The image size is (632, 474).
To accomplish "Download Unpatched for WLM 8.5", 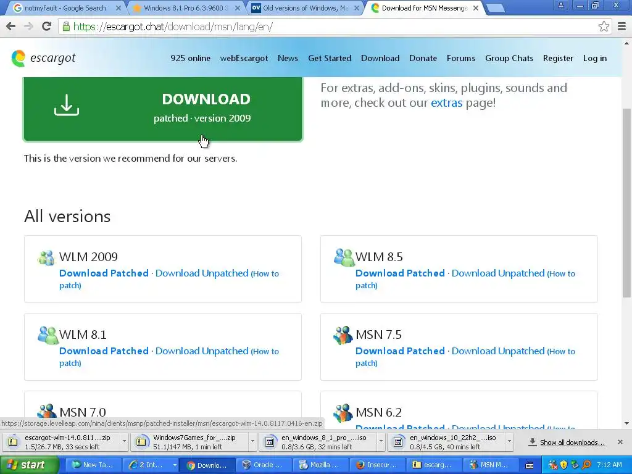I will (498, 273).
